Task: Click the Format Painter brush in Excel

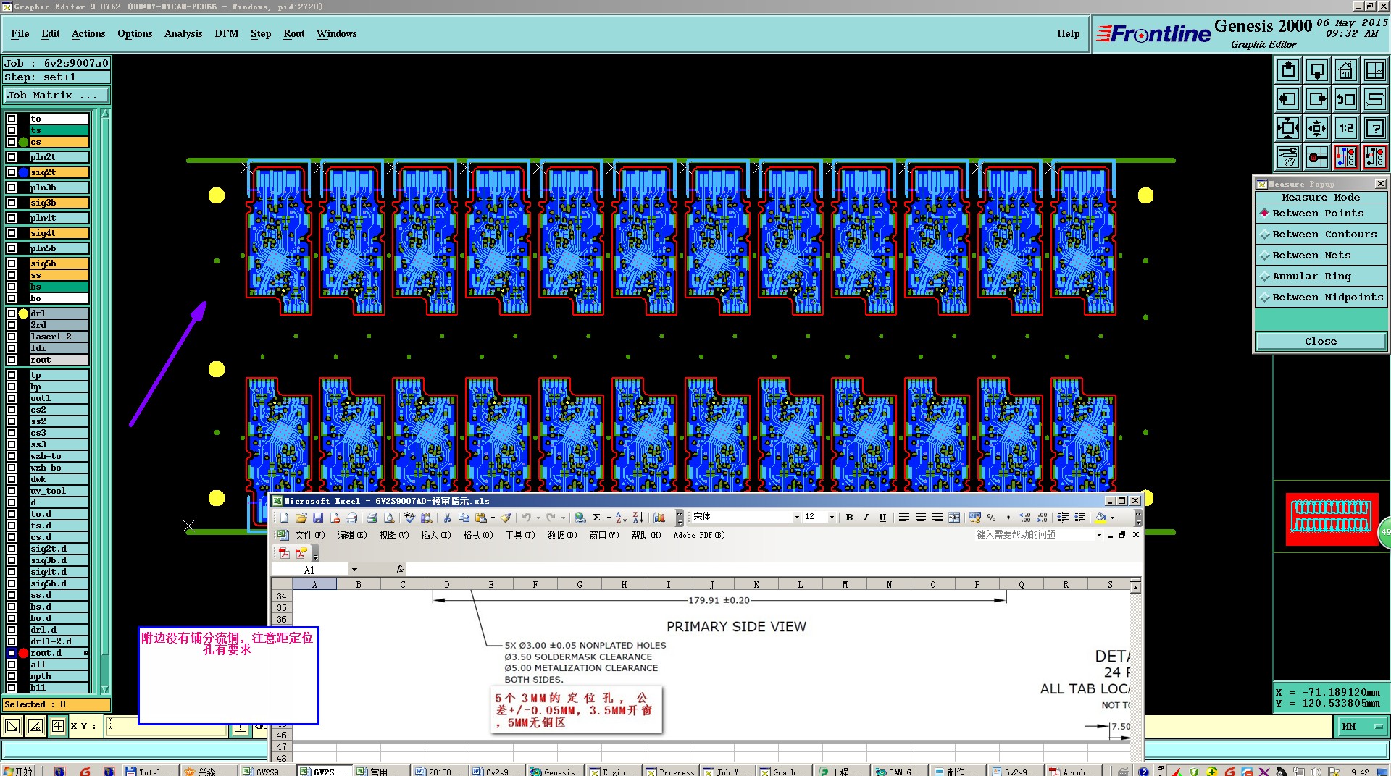Action: 506,518
